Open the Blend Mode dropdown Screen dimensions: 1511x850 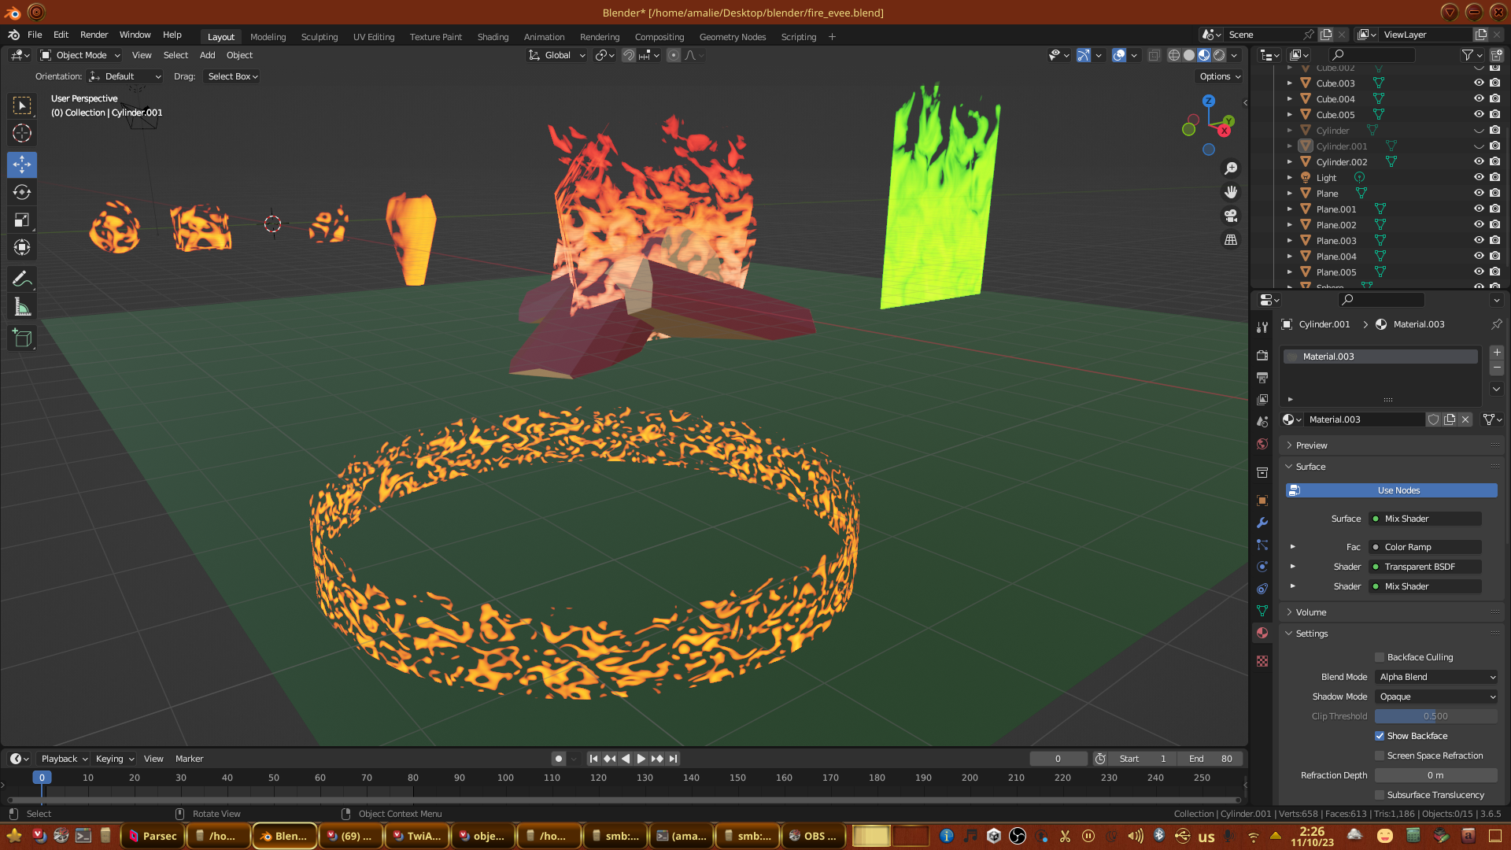[1436, 677]
